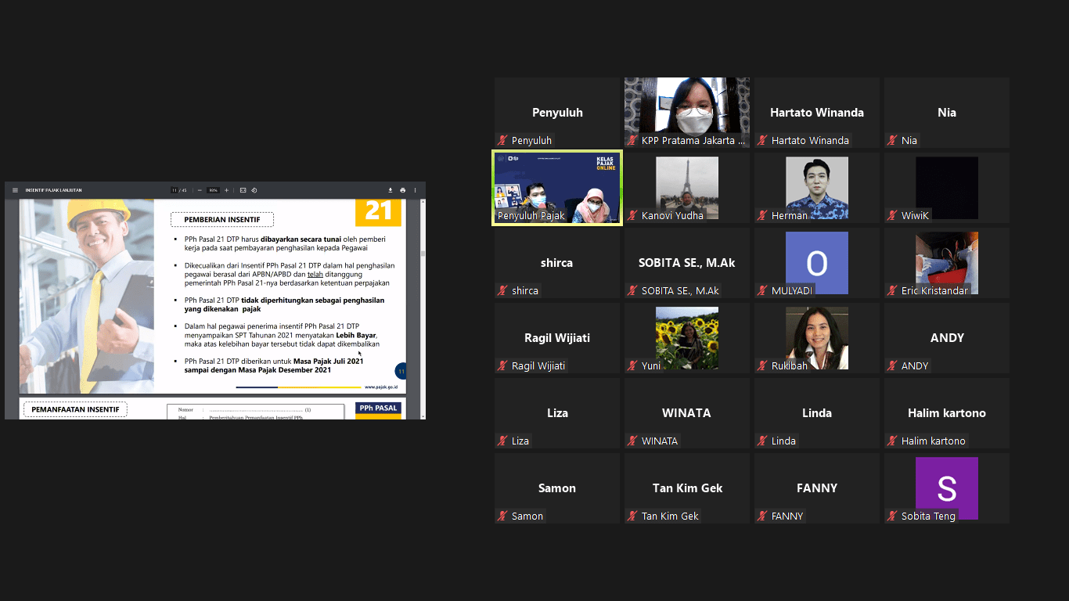1069x601 pixels.
Task: Click the PDF zoom in plus button
Action: pyautogui.click(x=227, y=190)
